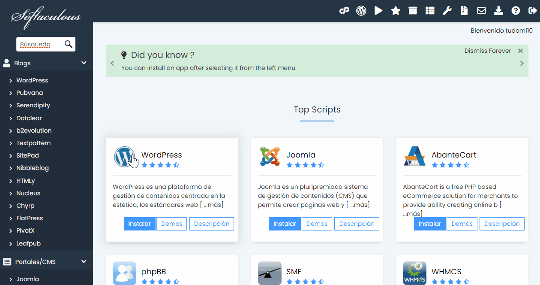Screen dimensions: 540x285
Task: Select b2evolution in the sidebar
Action: pyautogui.click(x=34, y=130)
